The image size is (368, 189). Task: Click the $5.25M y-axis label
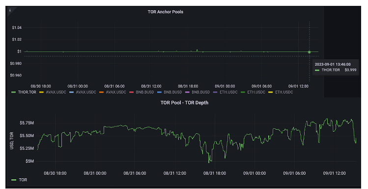[x=27, y=148]
